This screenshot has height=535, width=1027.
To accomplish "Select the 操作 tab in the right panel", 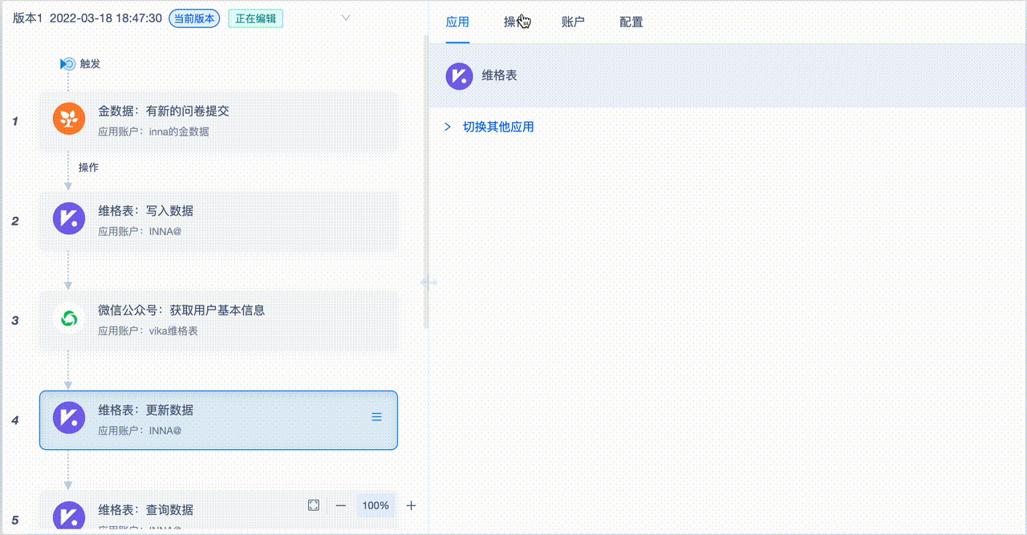I will coord(516,22).
